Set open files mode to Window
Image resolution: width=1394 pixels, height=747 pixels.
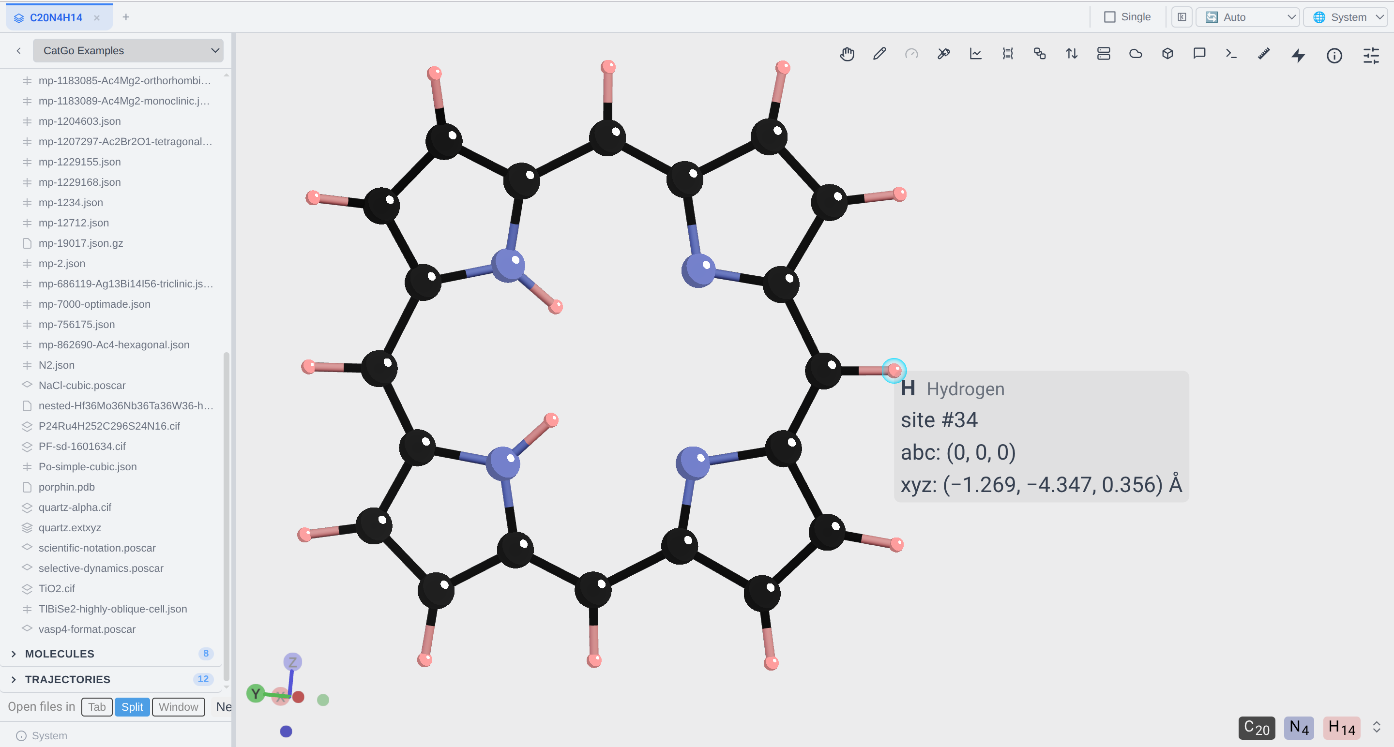pyautogui.click(x=179, y=707)
